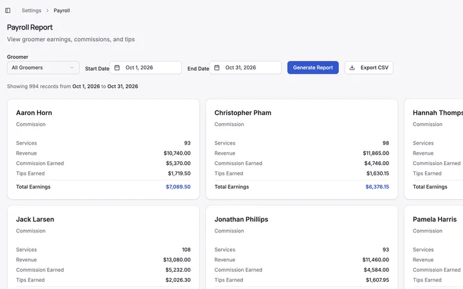Screen dimensions: 463x289
Task: Click Jonathan Phillips's tips $1,607.95
Action: tap(377, 280)
